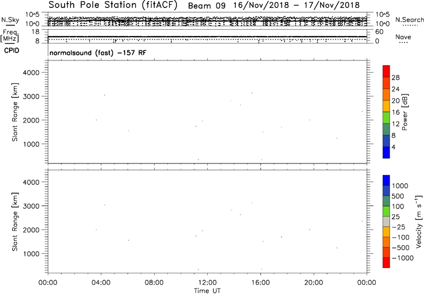Screen dimensions: 424x294
Task: Click the South Pole Station (fitACF) title
Action: pyautogui.click(x=113, y=5)
